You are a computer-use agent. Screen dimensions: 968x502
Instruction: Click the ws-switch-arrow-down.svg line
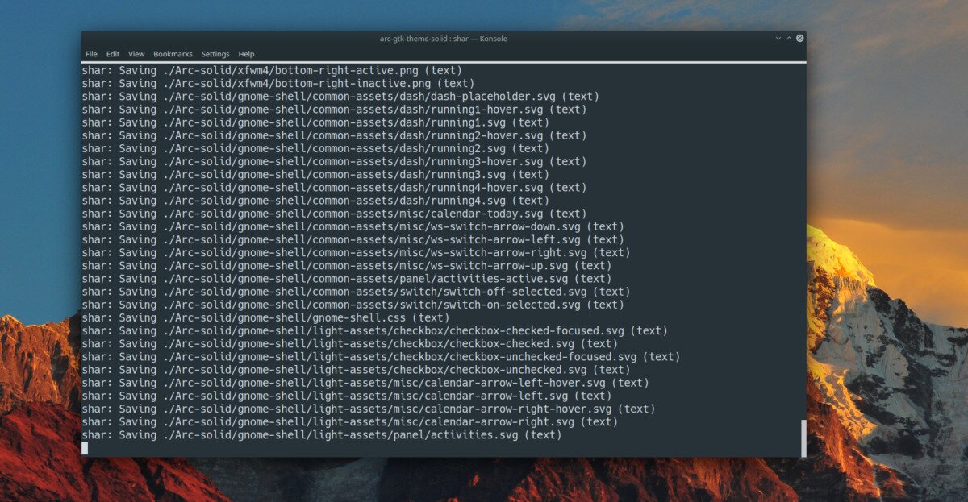pos(353,226)
